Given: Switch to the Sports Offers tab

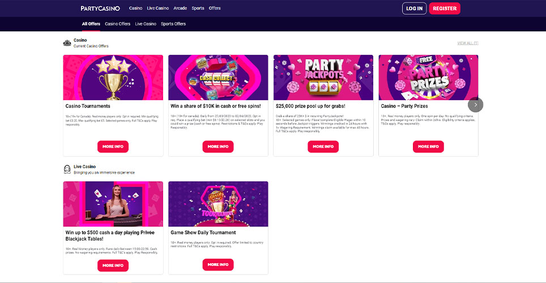Looking at the screenshot, I should [173, 24].
